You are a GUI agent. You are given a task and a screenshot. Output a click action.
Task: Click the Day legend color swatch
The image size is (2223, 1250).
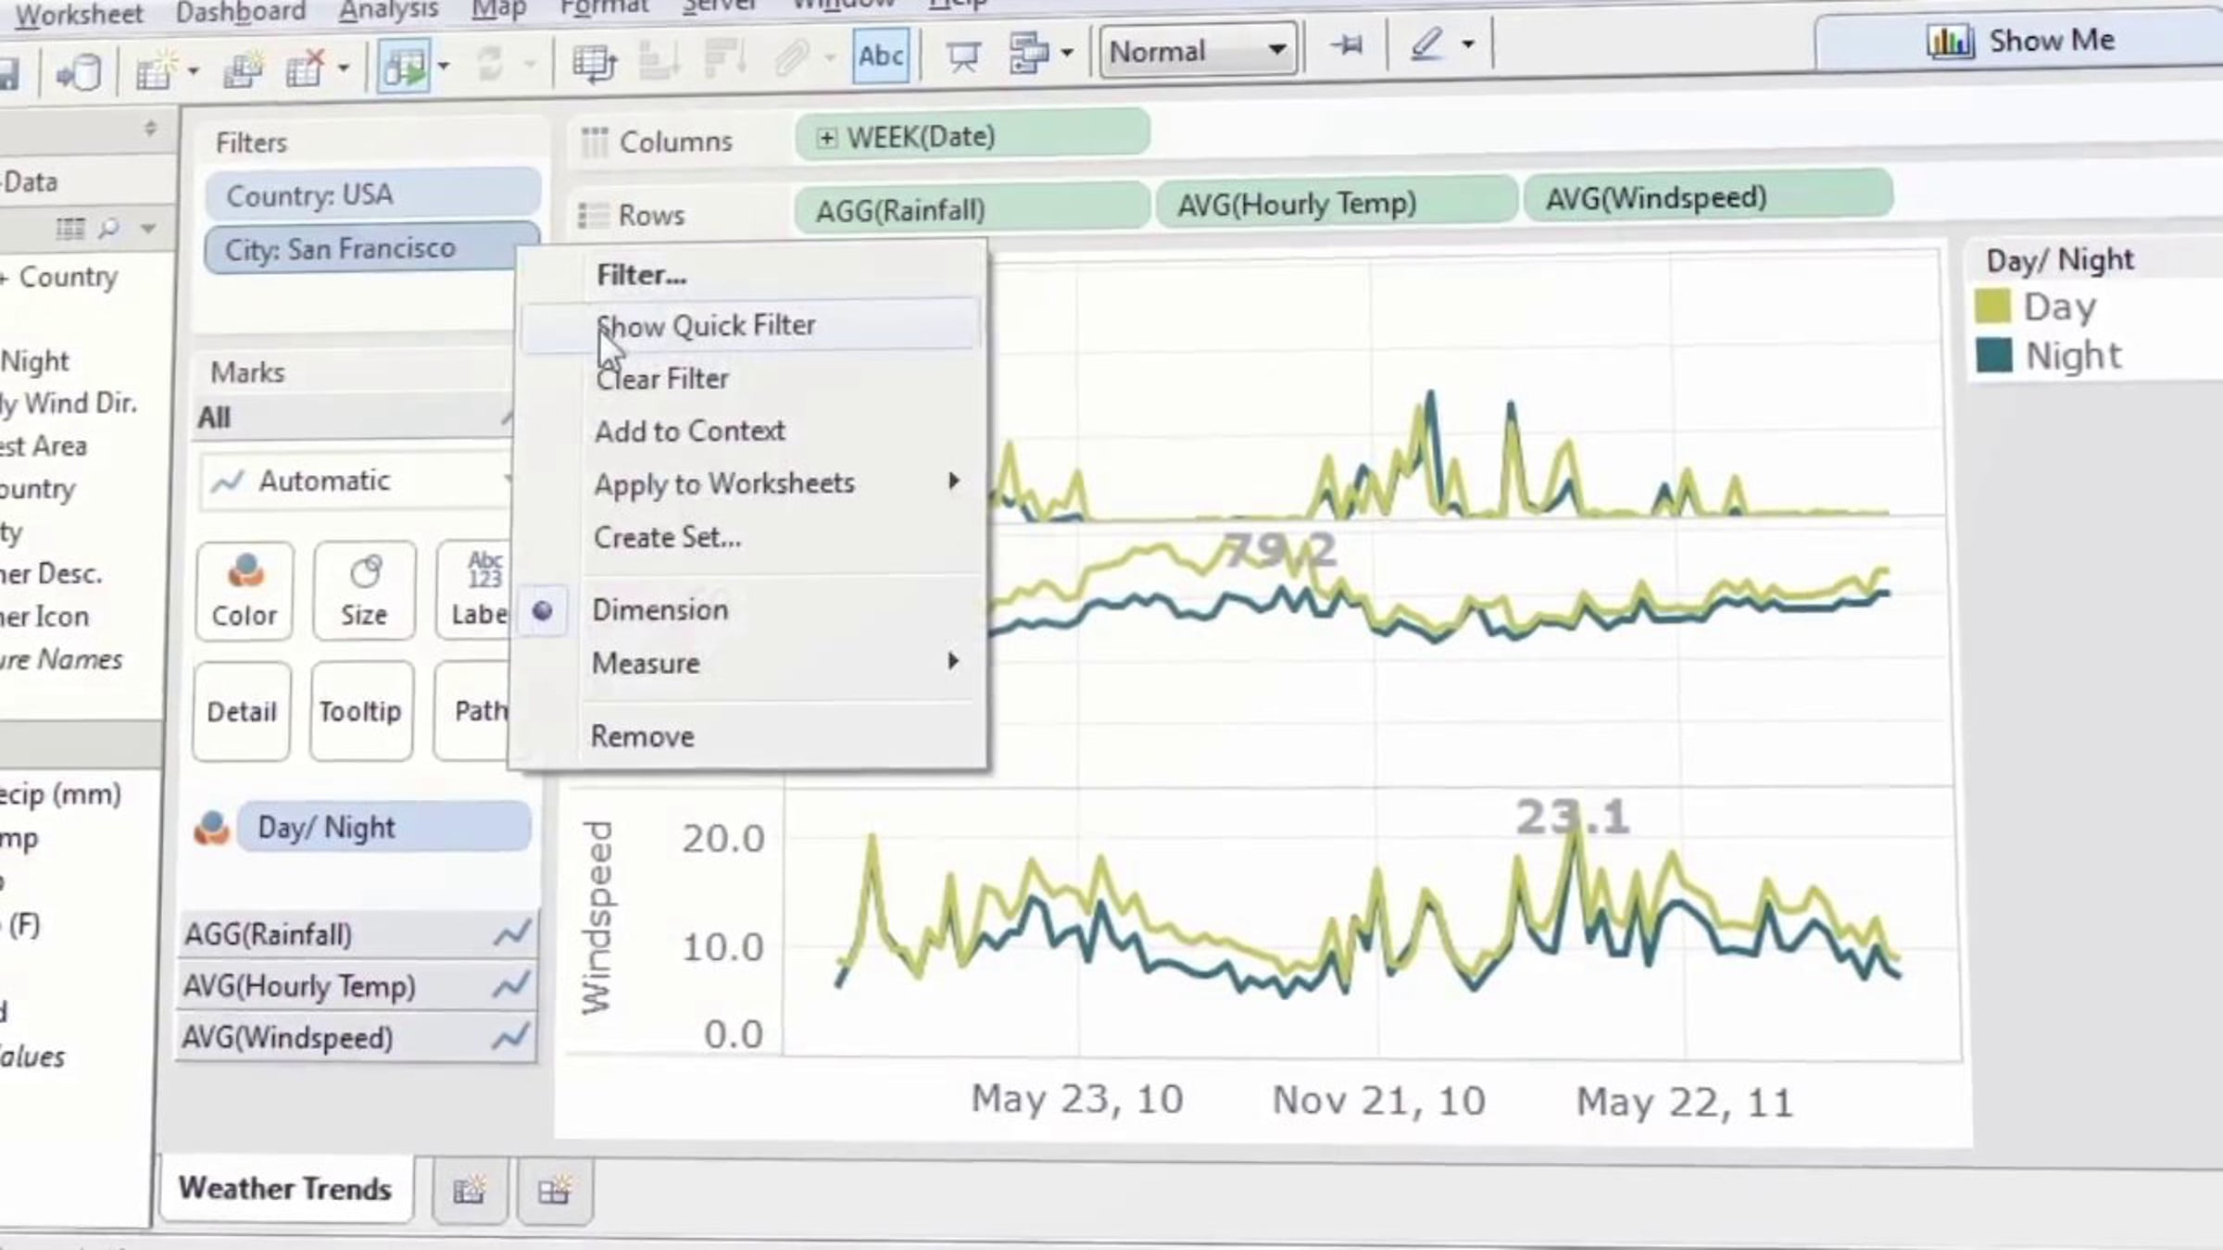point(1992,306)
